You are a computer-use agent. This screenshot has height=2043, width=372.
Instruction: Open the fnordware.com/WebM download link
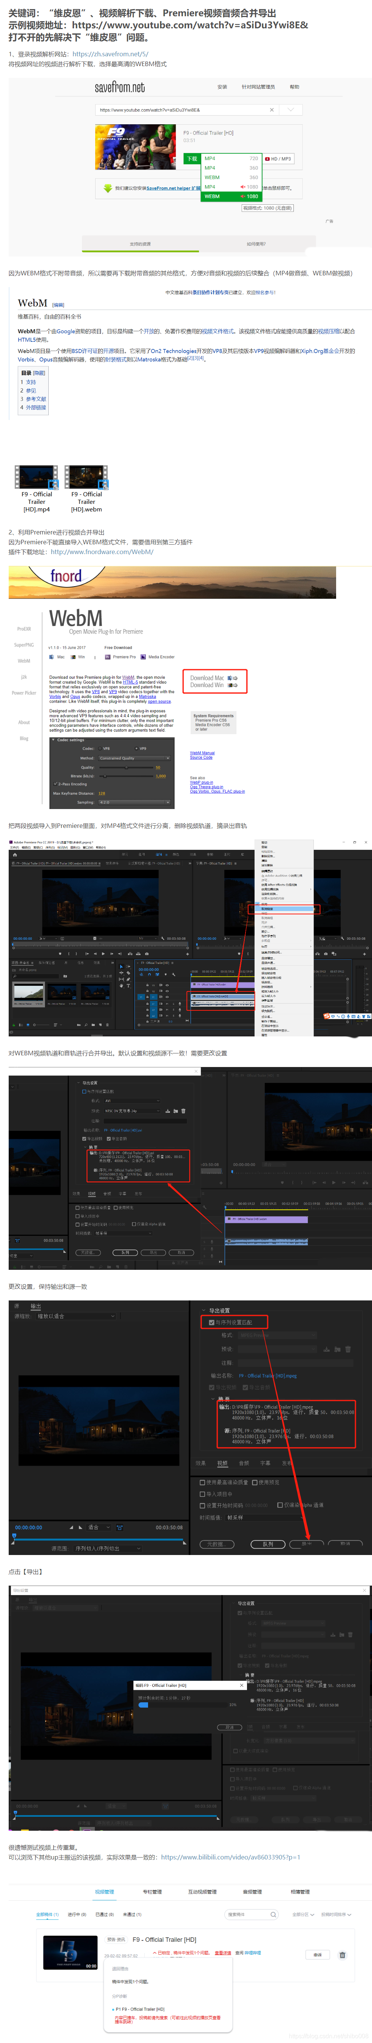pos(102,551)
